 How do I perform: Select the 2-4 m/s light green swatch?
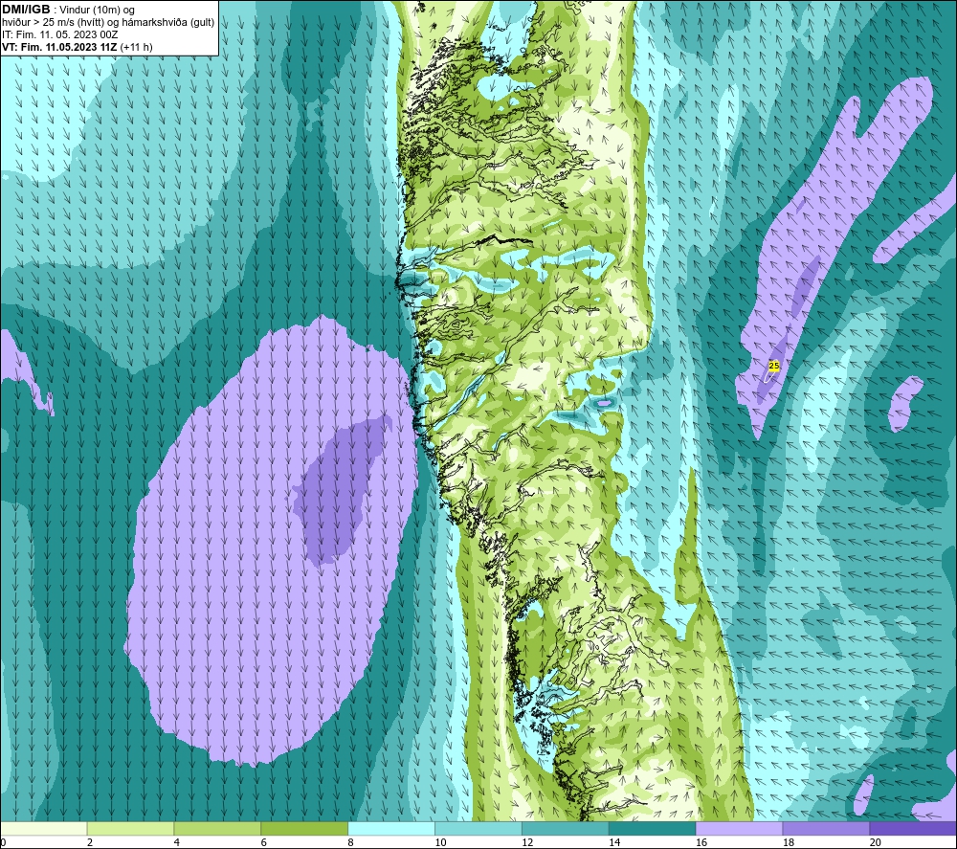[130, 828]
